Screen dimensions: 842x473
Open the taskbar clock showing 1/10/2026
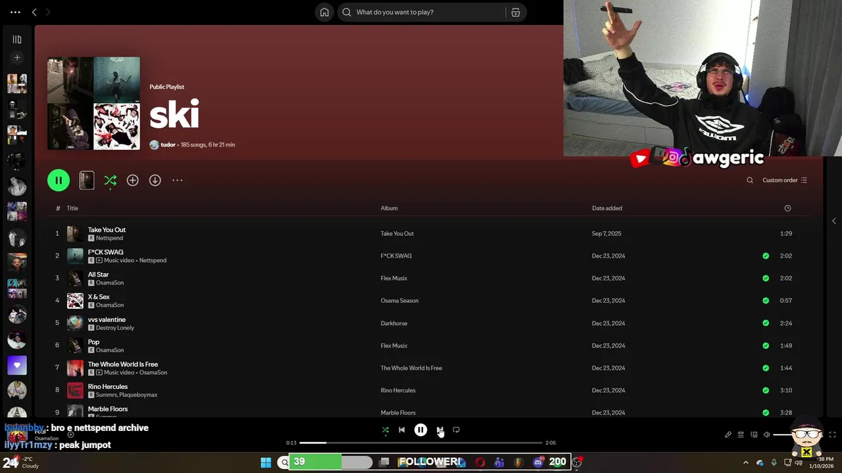coord(822,462)
